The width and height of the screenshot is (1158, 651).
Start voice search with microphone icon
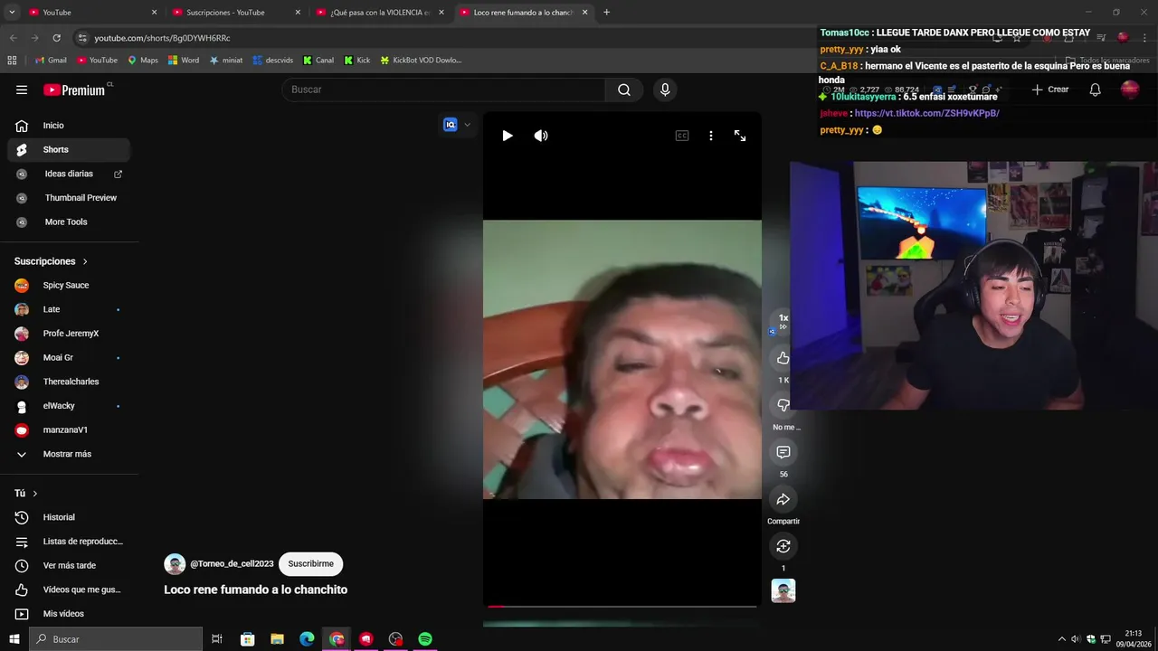point(665,90)
